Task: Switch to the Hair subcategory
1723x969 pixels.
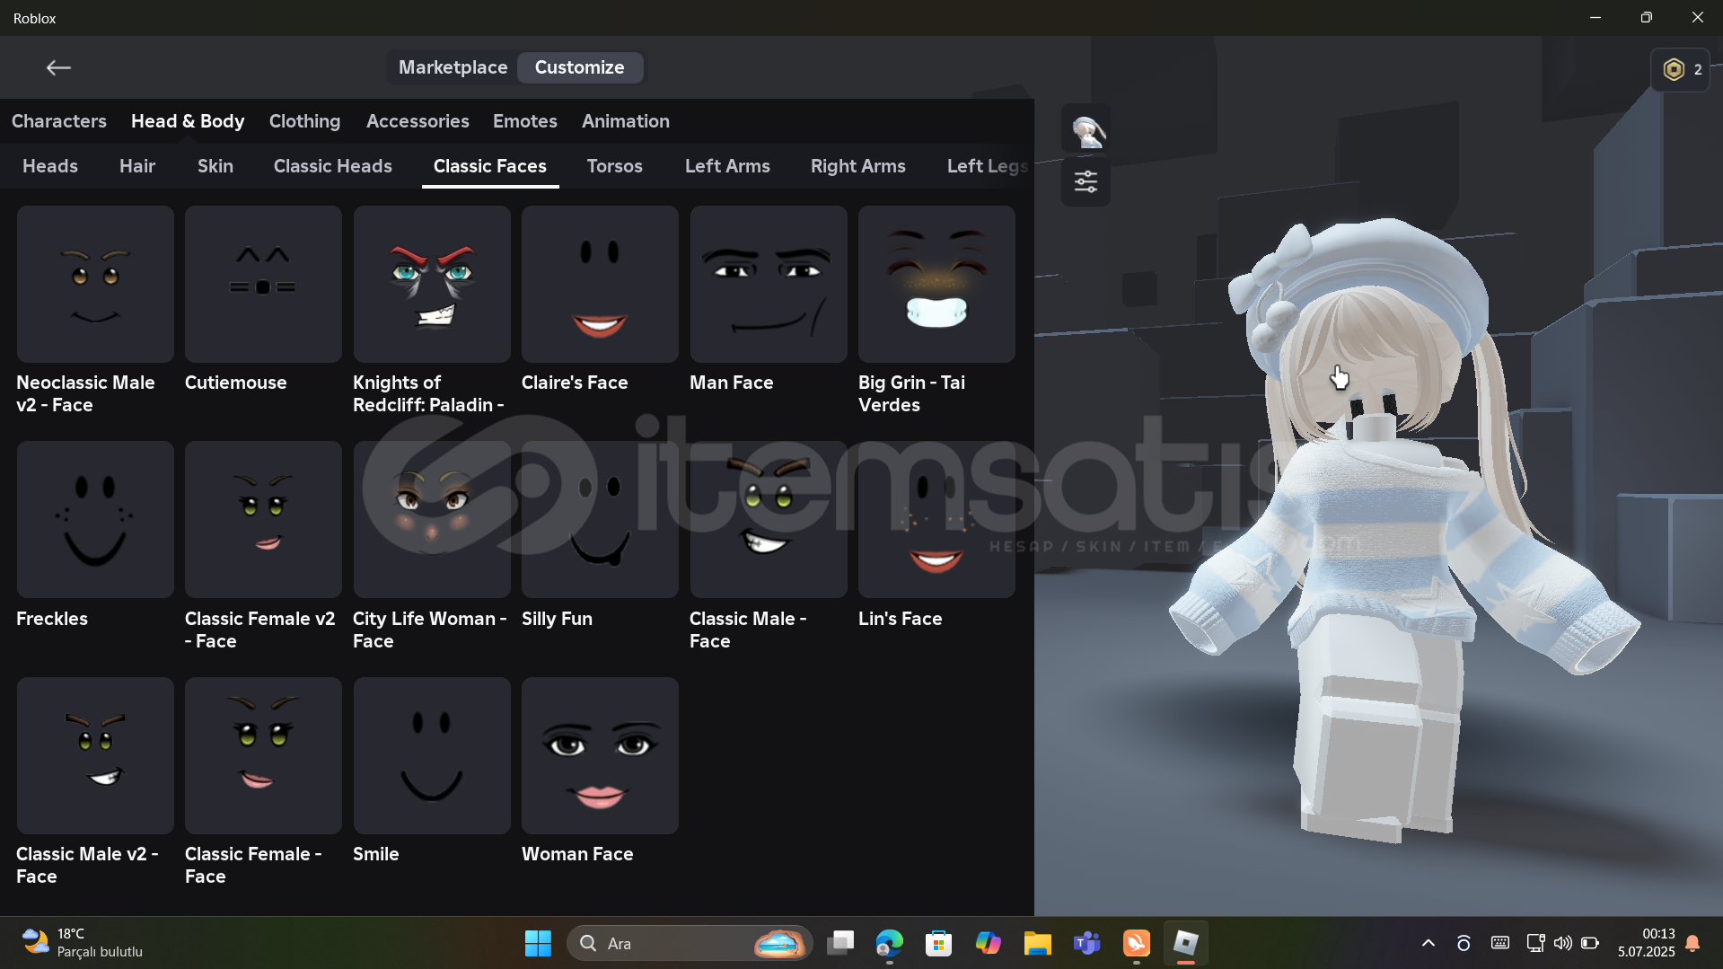Action: point(137,166)
